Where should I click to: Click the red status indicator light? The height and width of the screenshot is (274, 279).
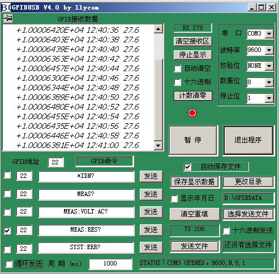[192, 113]
